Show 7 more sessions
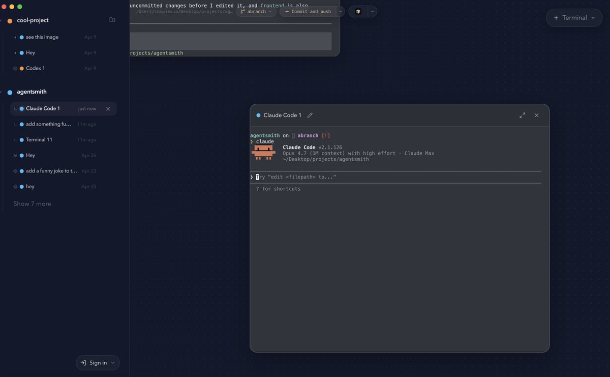The image size is (610, 377). [32, 204]
